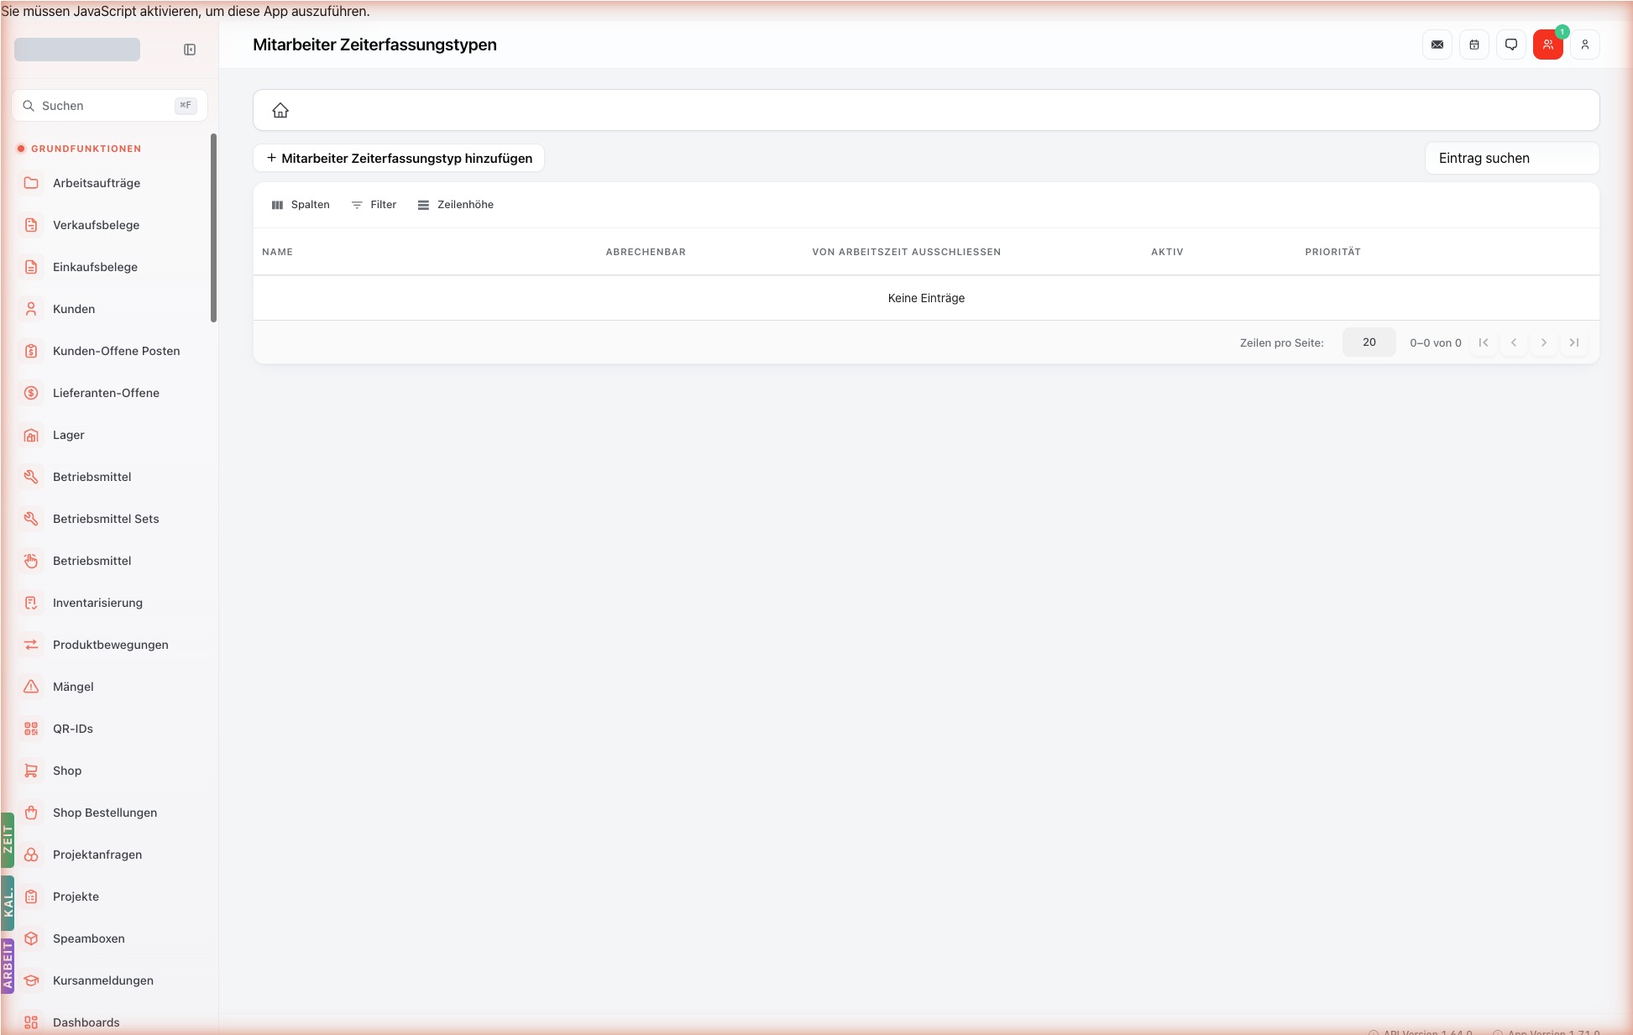
Task: Click Mitarbeiter Zeiterfassungstyp hinzufügen button
Action: tap(399, 158)
